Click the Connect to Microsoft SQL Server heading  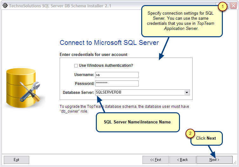pyautogui.click(x=109, y=43)
